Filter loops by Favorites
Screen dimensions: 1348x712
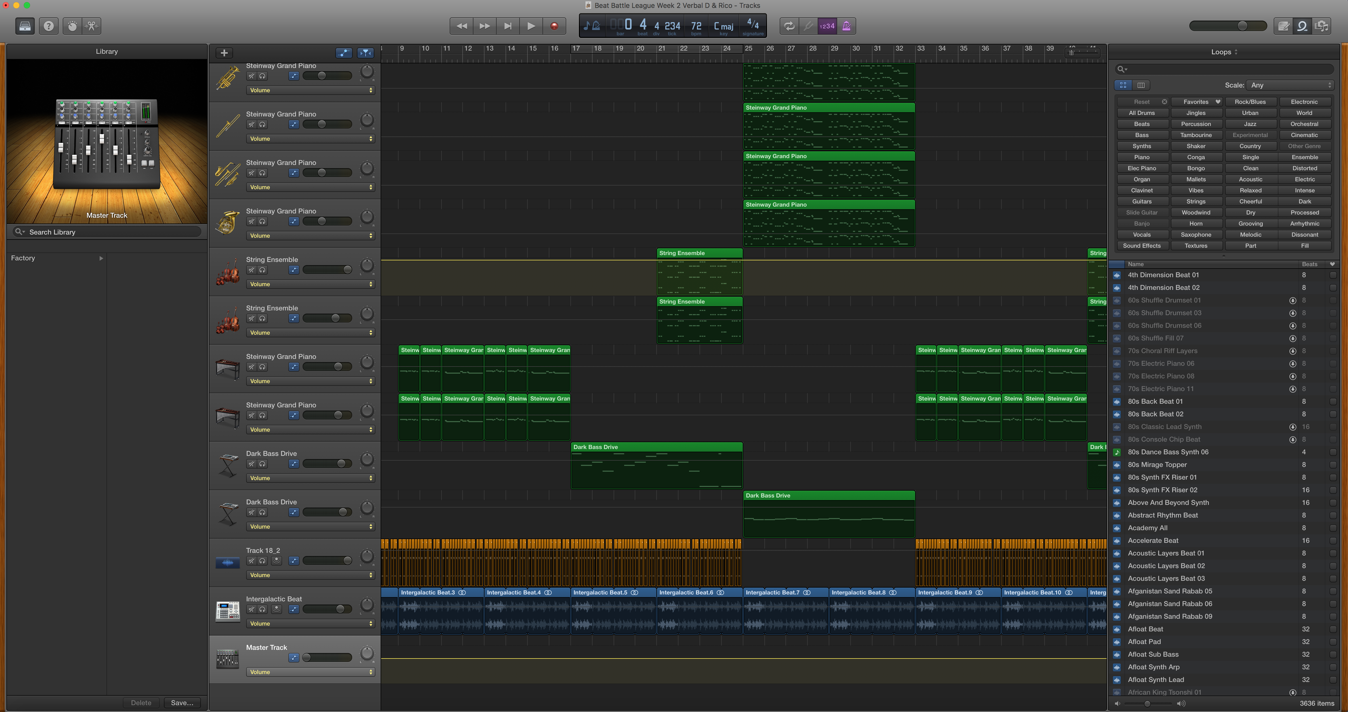[x=1196, y=102]
